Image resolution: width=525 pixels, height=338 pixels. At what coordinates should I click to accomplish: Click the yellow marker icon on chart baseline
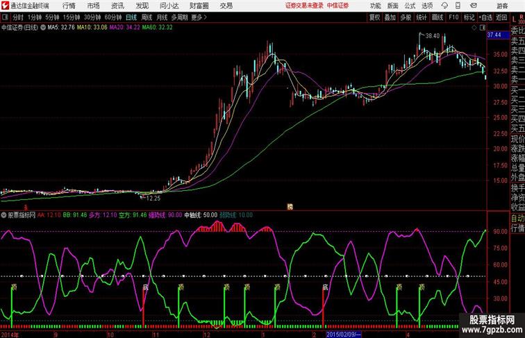pos(290,207)
